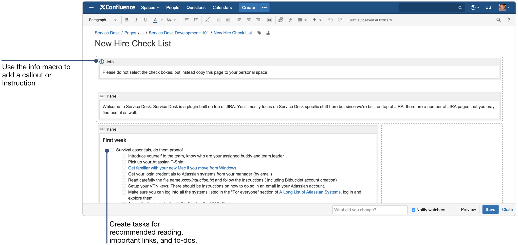Click the What did you change field
This screenshot has width=518, height=245.
click(370, 210)
